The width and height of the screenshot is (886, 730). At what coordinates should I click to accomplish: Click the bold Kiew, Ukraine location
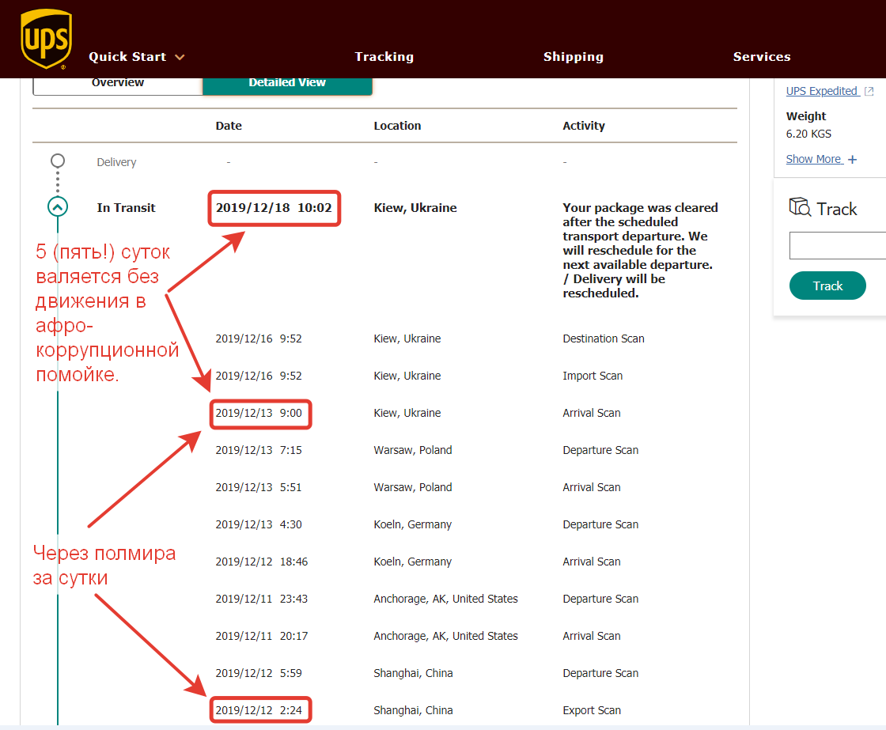click(415, 208)
